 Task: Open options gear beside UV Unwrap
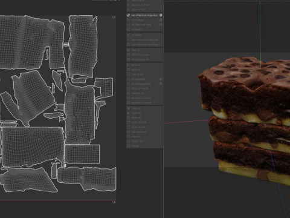(x=161, y=20)
